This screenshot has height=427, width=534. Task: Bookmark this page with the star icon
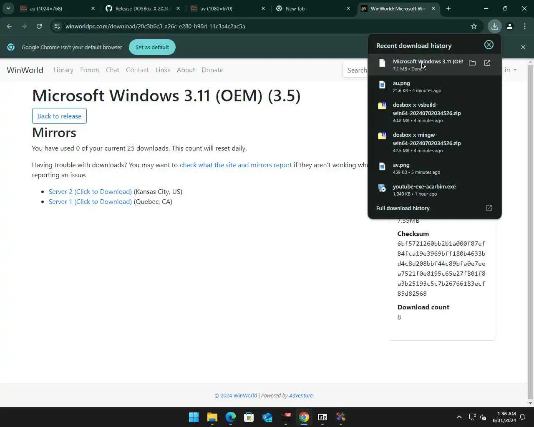coord(474,26)
